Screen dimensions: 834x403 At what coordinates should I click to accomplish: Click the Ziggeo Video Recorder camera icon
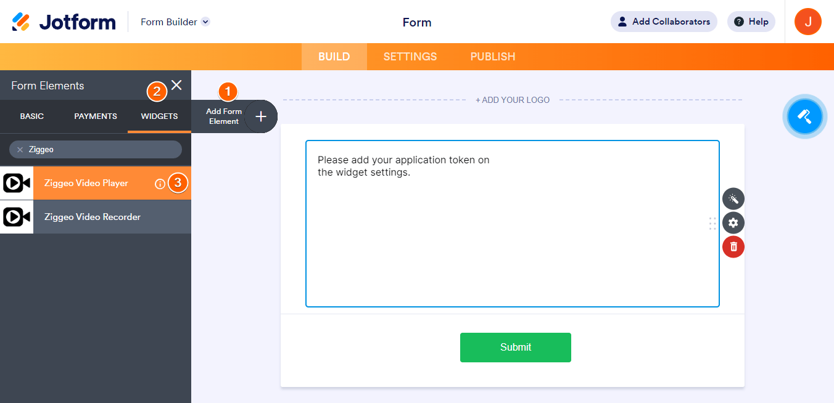[17, 217]
